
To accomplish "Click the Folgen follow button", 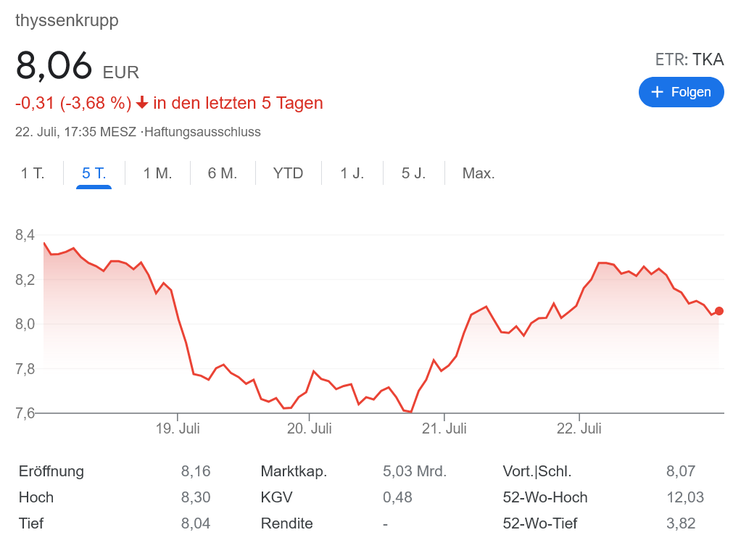I will click(x=681, y=92).
